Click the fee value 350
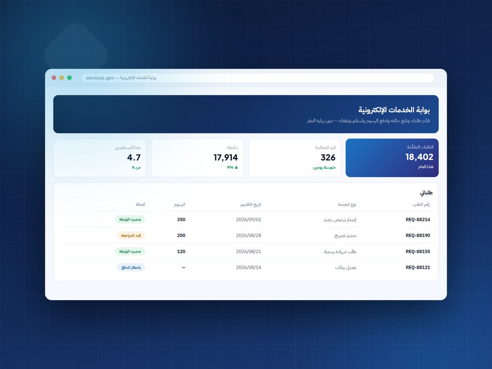Image resolution: width=492 pixels, height=369 pixels. [181, 220]
